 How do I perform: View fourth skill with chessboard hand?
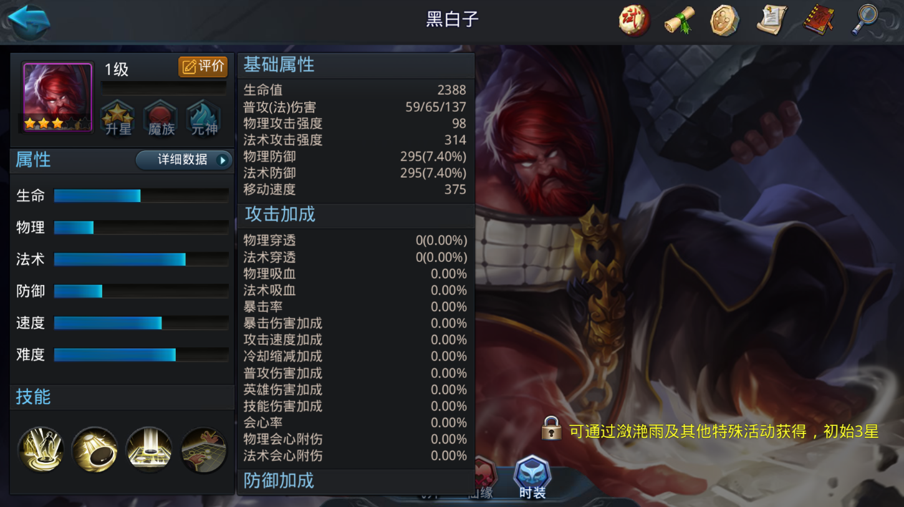tap(204, 450)
